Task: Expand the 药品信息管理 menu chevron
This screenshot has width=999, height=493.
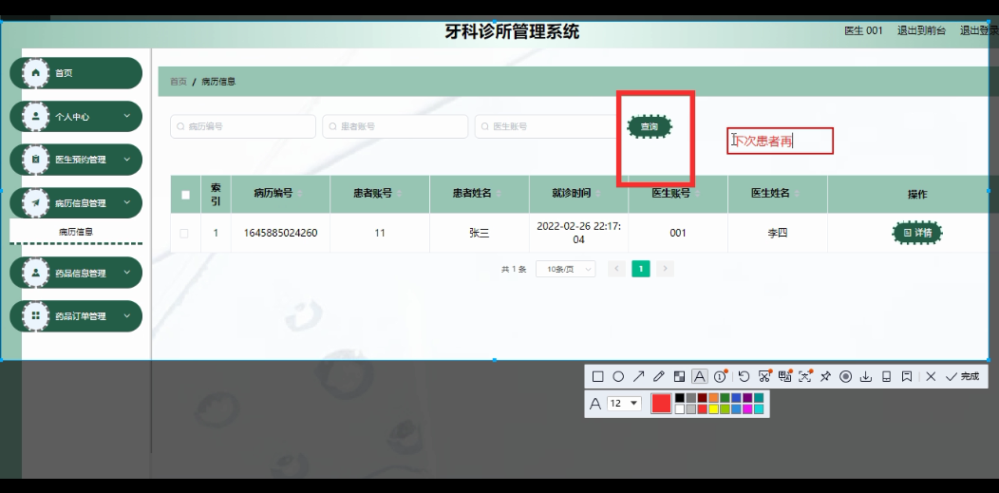Action: (x=127, y=273)
